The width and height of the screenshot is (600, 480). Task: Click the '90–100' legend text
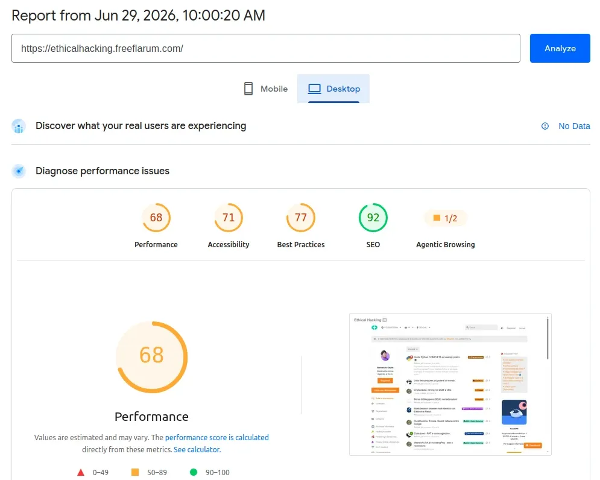point(218,473)
